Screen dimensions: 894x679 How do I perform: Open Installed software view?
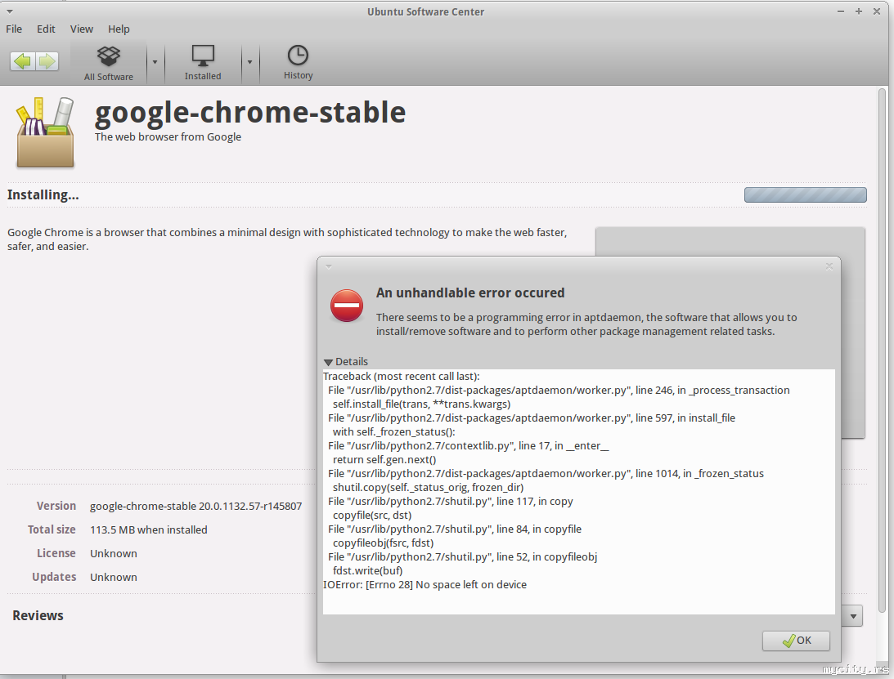coord(203,63)
